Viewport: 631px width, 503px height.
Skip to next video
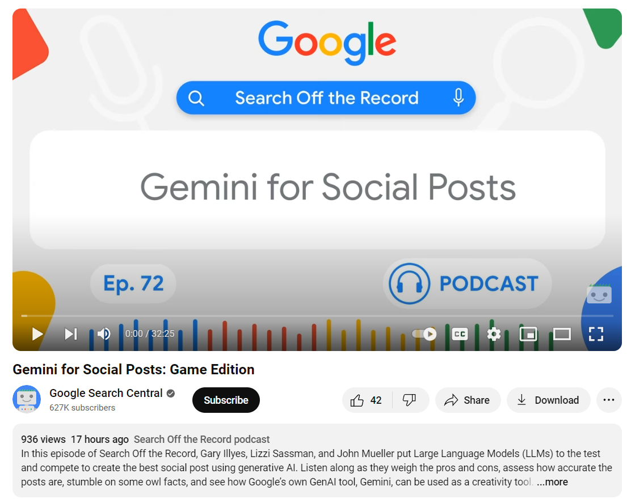[71, 333]
